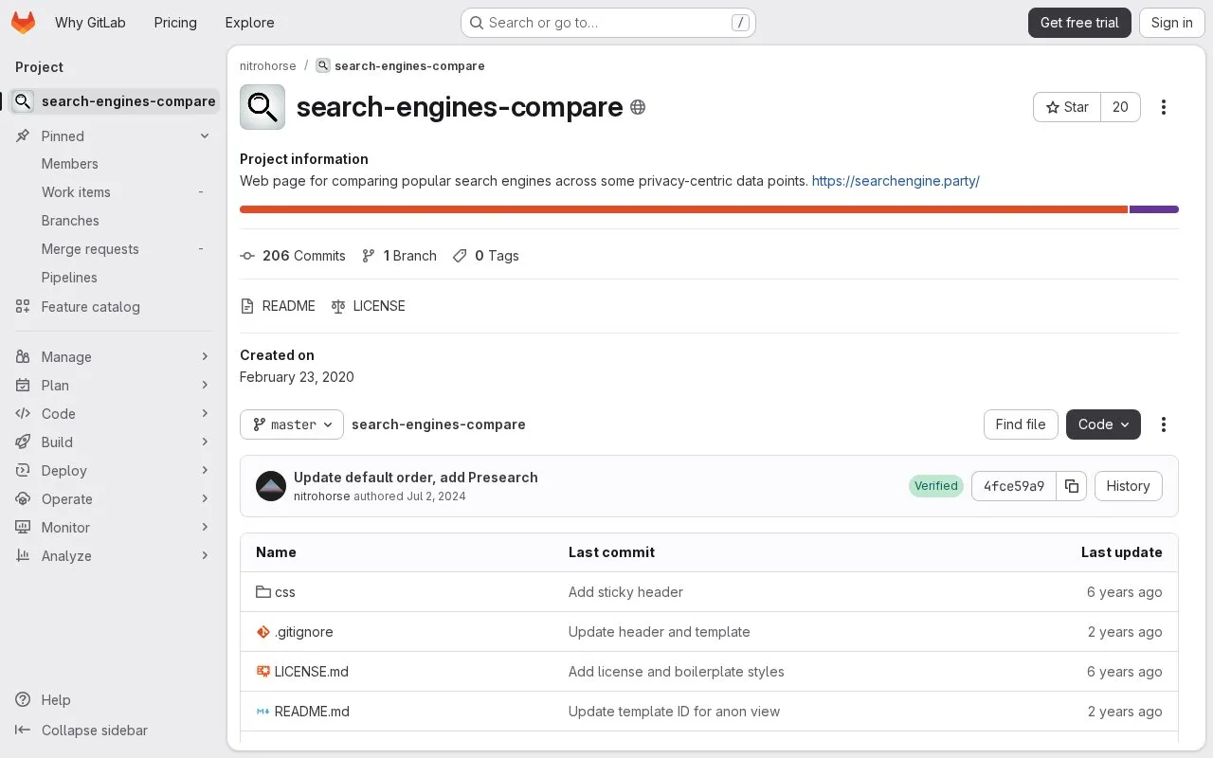Image resolution: width=1213 pixels, height=758 pixels.
Task: Expand the Deploy sidebar section
Action: point(114,471)
